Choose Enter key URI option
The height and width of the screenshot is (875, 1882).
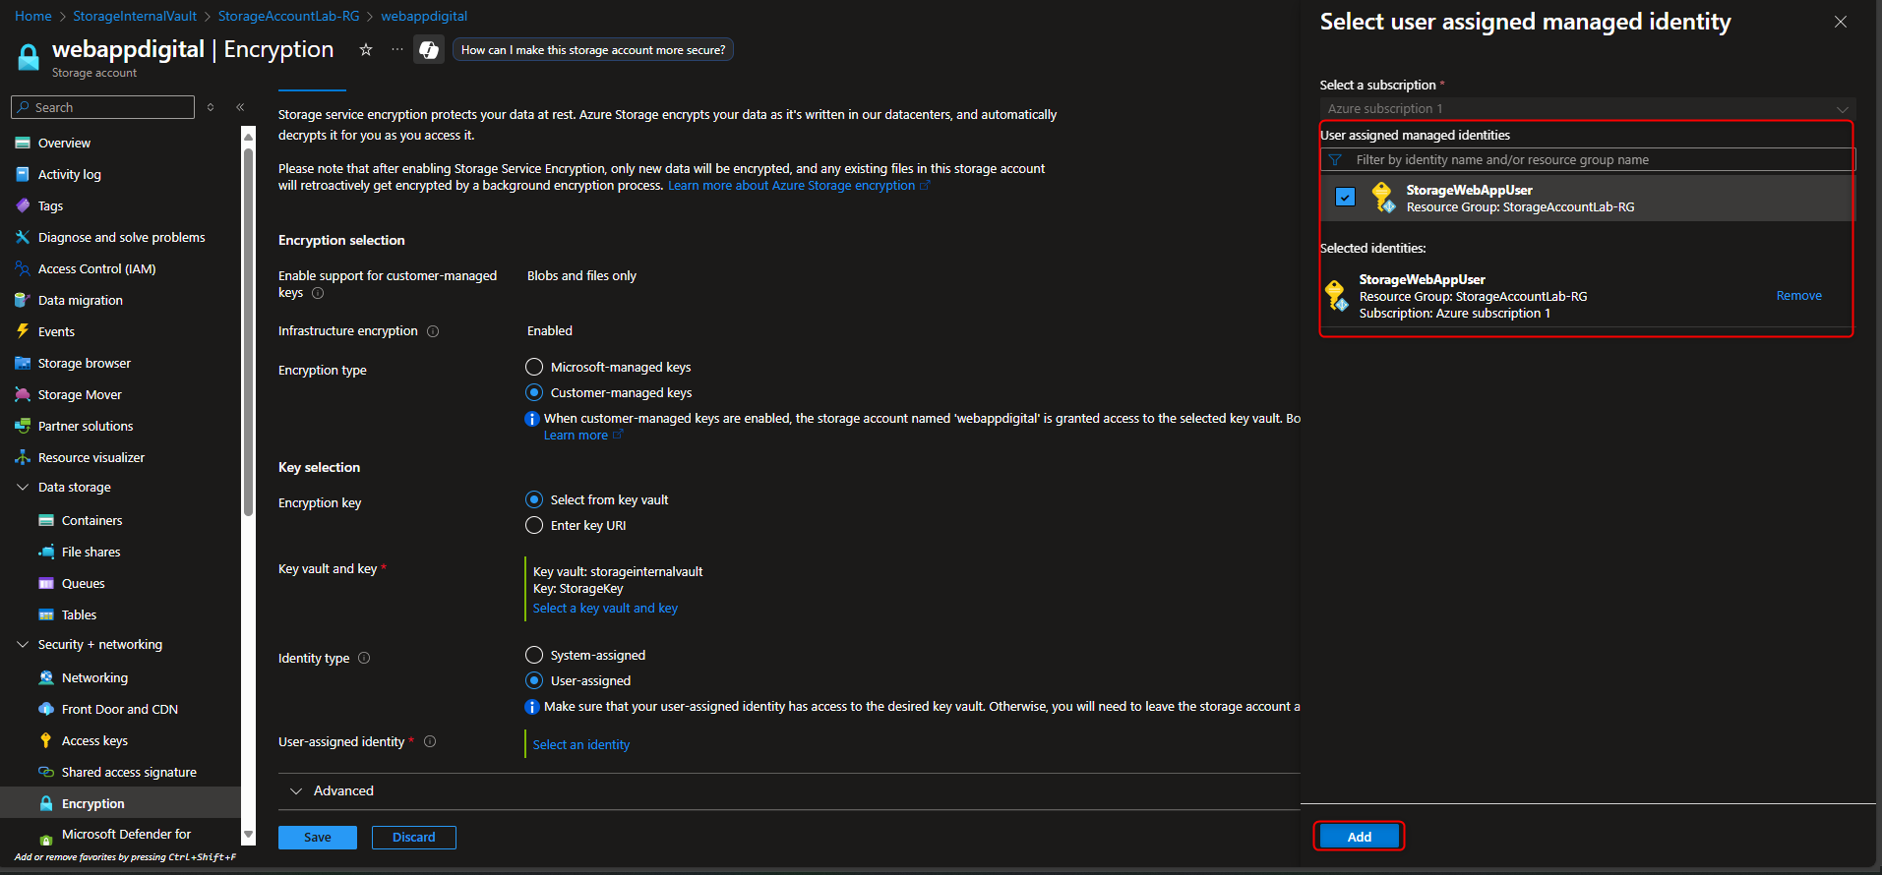534,525
